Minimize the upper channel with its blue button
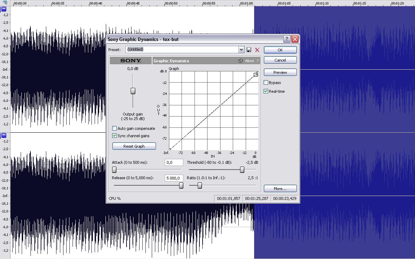Viewport: 415px width, 259px height. (x=4, y=9)
